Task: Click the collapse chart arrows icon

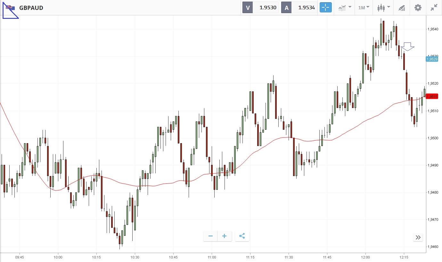Action: pyautogui.click(x=434, y=8)
